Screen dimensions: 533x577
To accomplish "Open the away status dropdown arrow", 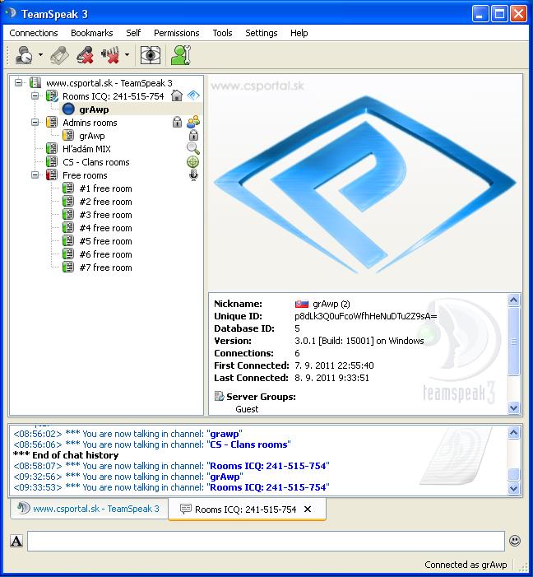I will point(40,56).
